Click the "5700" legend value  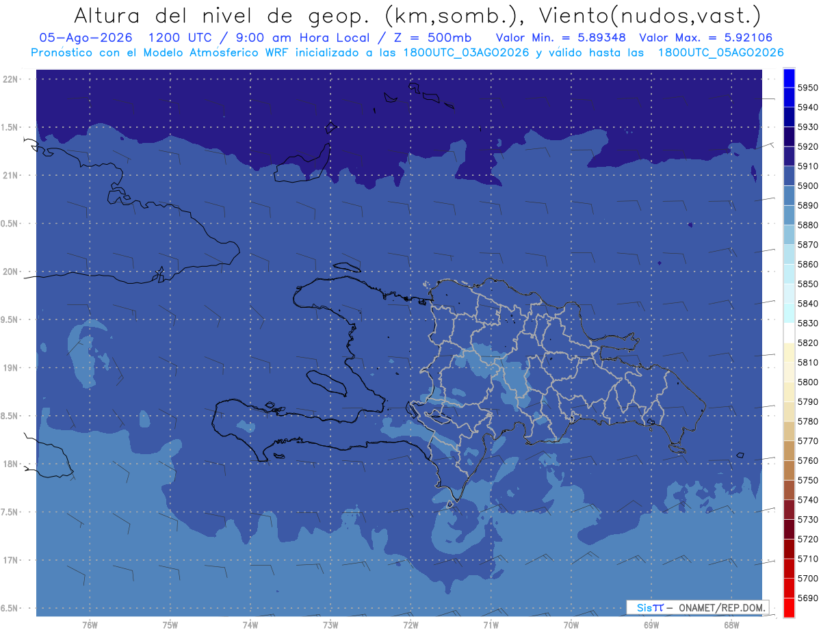pos(808,579)
